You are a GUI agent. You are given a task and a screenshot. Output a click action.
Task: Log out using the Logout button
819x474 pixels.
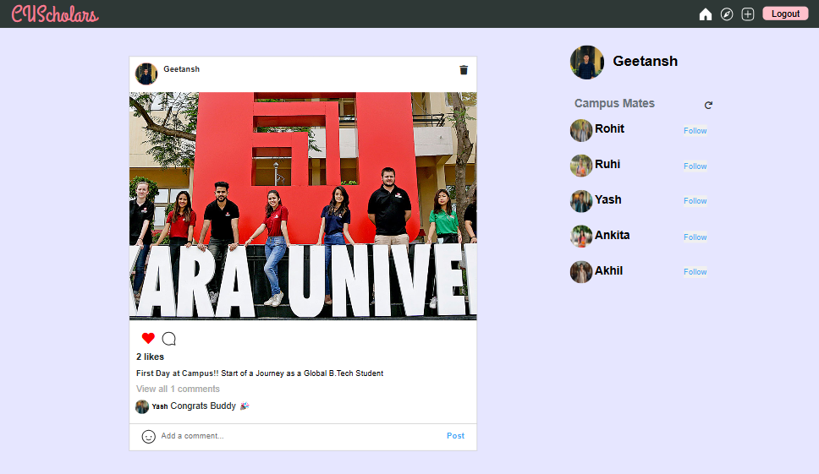785,14
